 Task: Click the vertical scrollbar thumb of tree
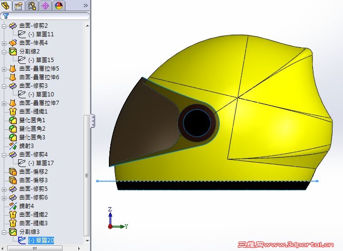pyautogui.click(x=87, y=176)
